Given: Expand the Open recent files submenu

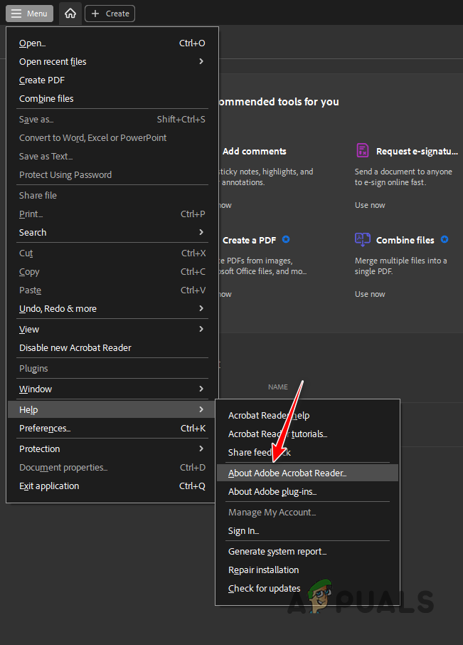Looking at the screenshot, I should (x=112, y=62).
